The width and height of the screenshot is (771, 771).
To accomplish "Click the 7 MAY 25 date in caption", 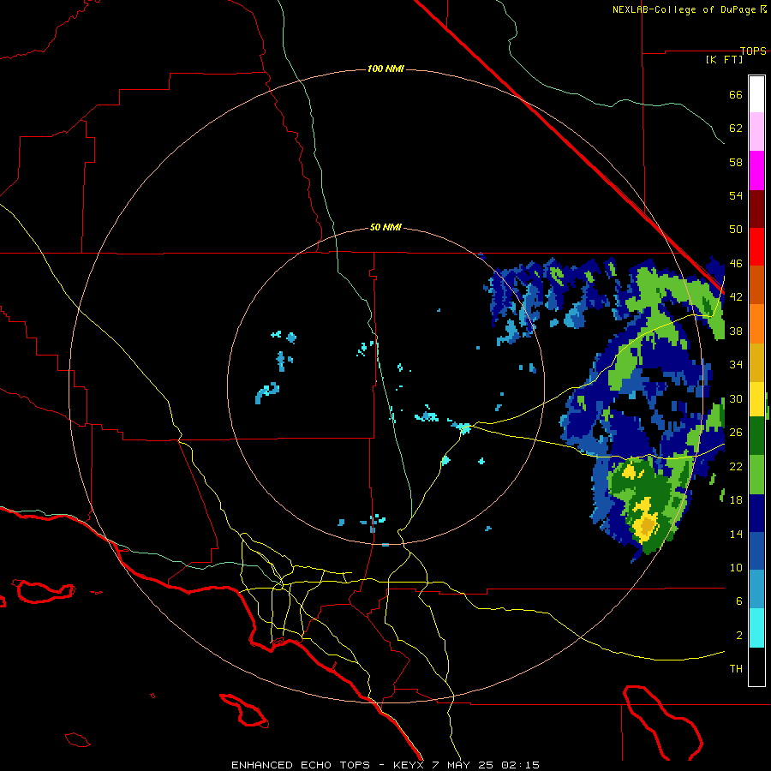I will pos(464,765).
